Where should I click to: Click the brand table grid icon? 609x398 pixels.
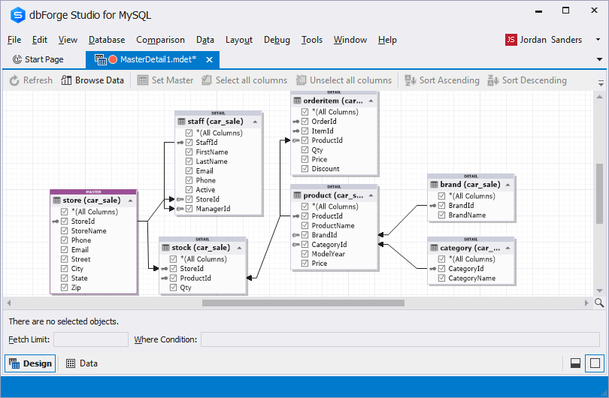[x=435, y=185]
